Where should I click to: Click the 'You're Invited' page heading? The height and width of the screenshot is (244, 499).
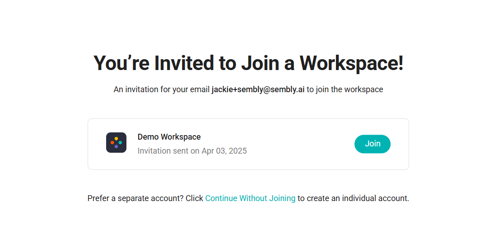[x=248, y=63]
